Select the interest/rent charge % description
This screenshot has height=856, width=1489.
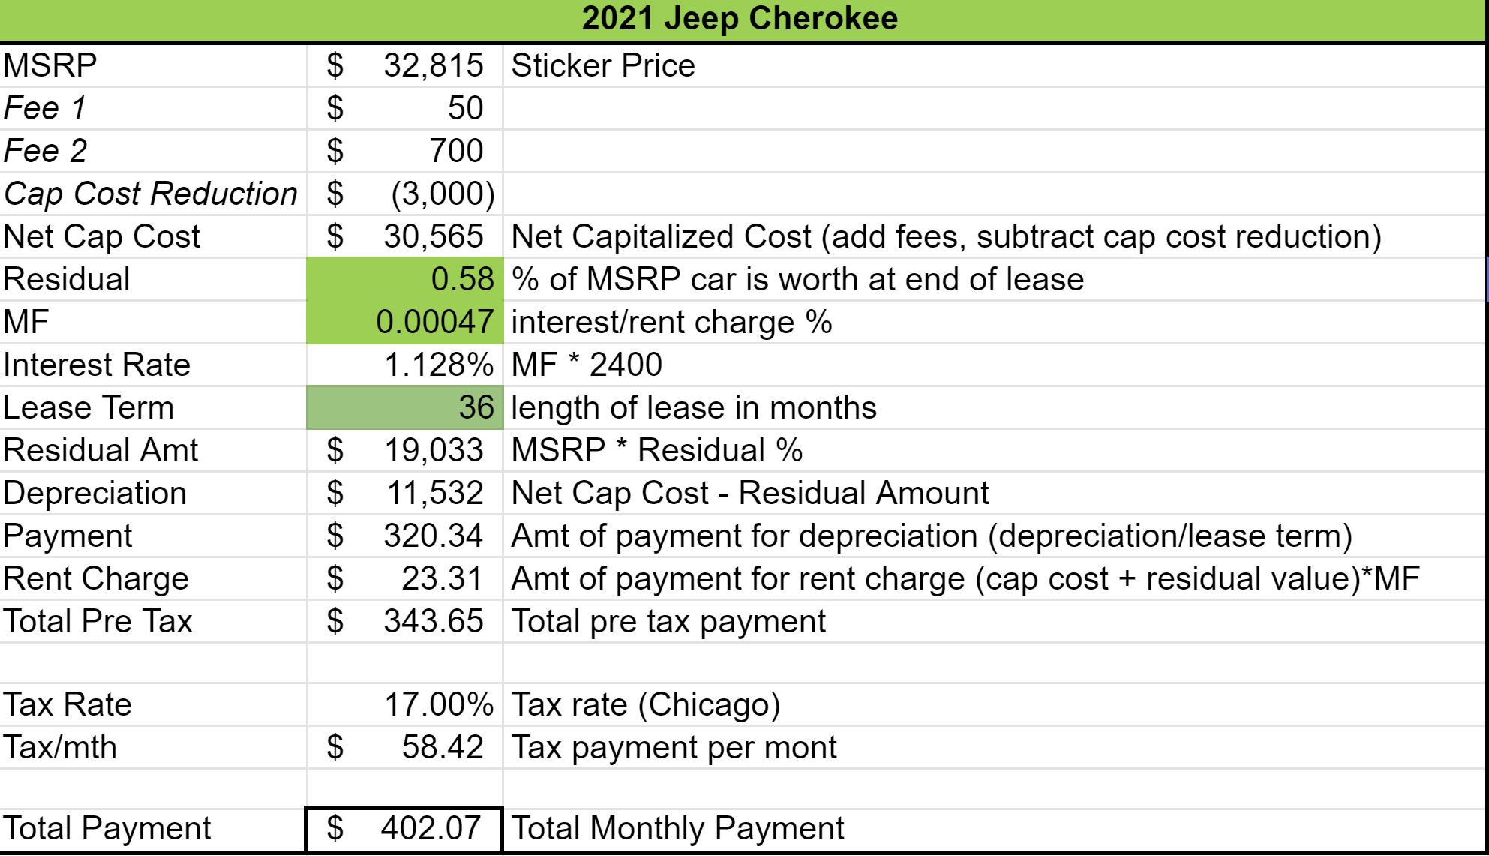pos(994,322)
